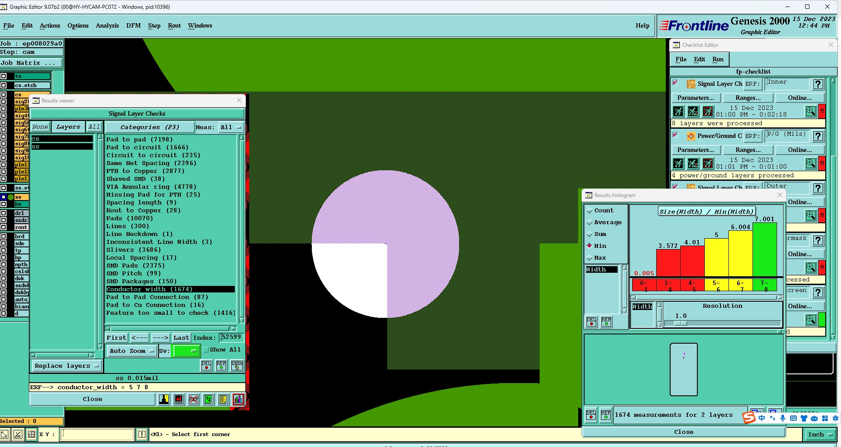
Task: Click DEL icon below Show All
Action: click(206, 366)
